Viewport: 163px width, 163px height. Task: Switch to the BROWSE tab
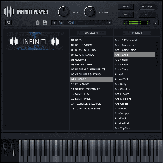point(147,7)
